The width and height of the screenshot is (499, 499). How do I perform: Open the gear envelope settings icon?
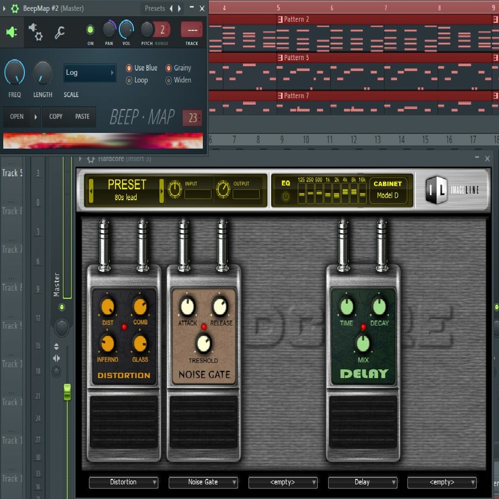coord(36,32)
